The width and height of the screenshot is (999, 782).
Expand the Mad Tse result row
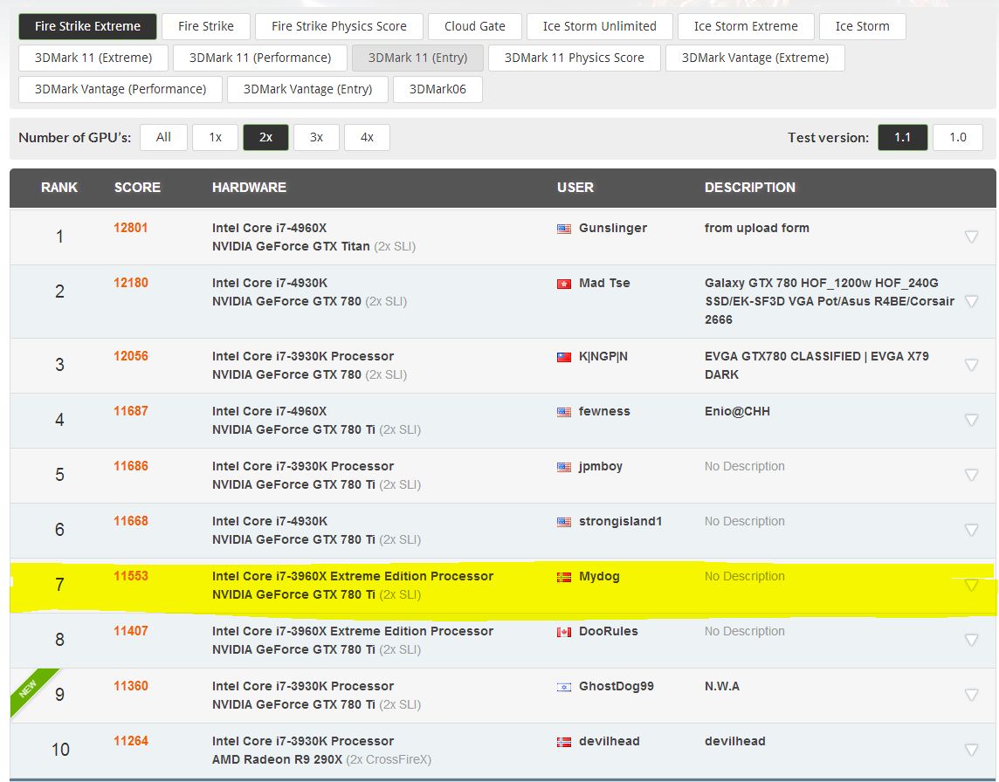coord(971,301)
